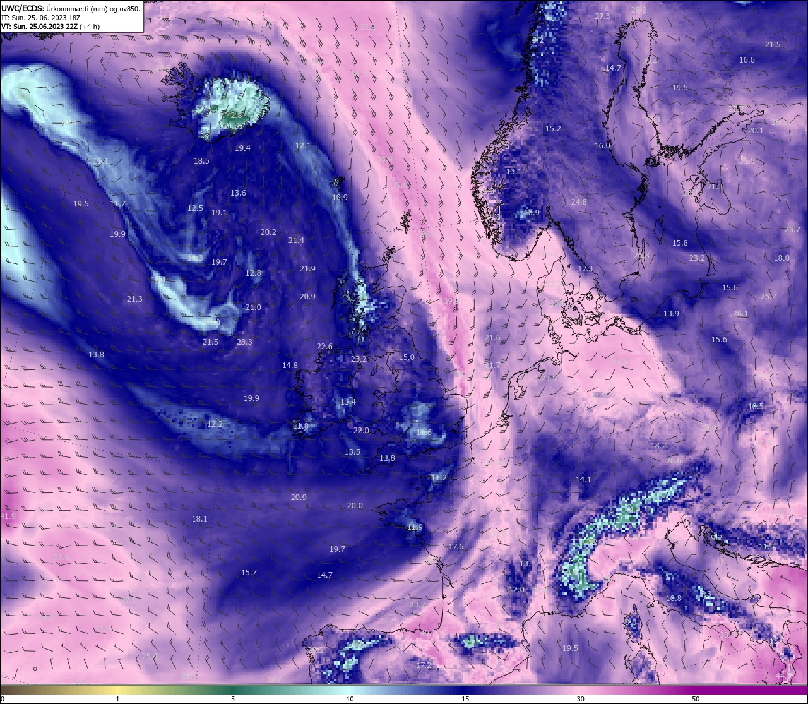
Task: Click the 12.5 value on the map
Action: (195, 208)
